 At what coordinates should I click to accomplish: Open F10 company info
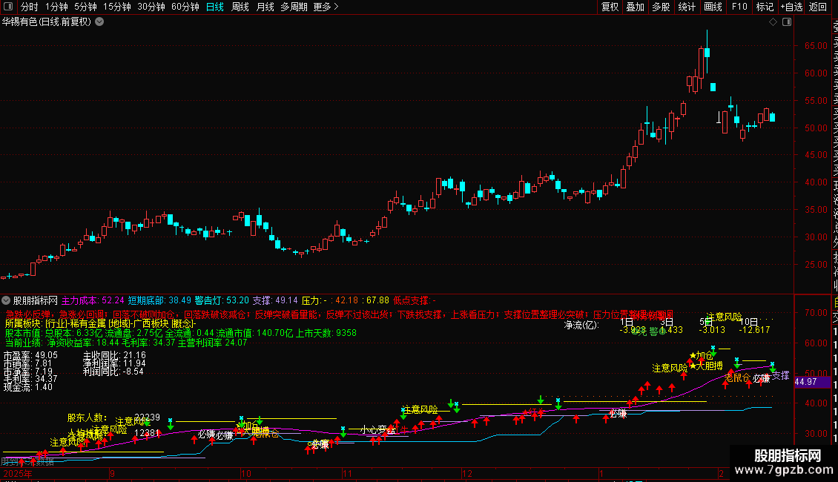point(739,7)
